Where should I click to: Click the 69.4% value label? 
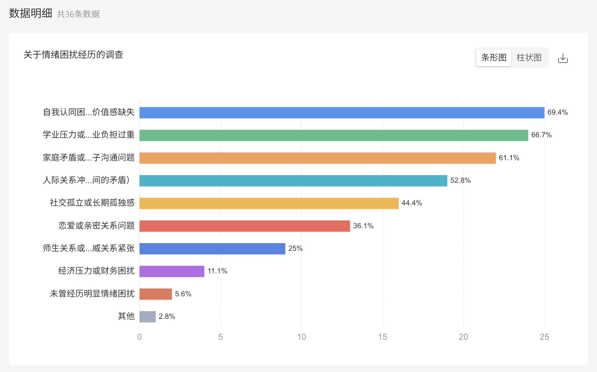558,112
